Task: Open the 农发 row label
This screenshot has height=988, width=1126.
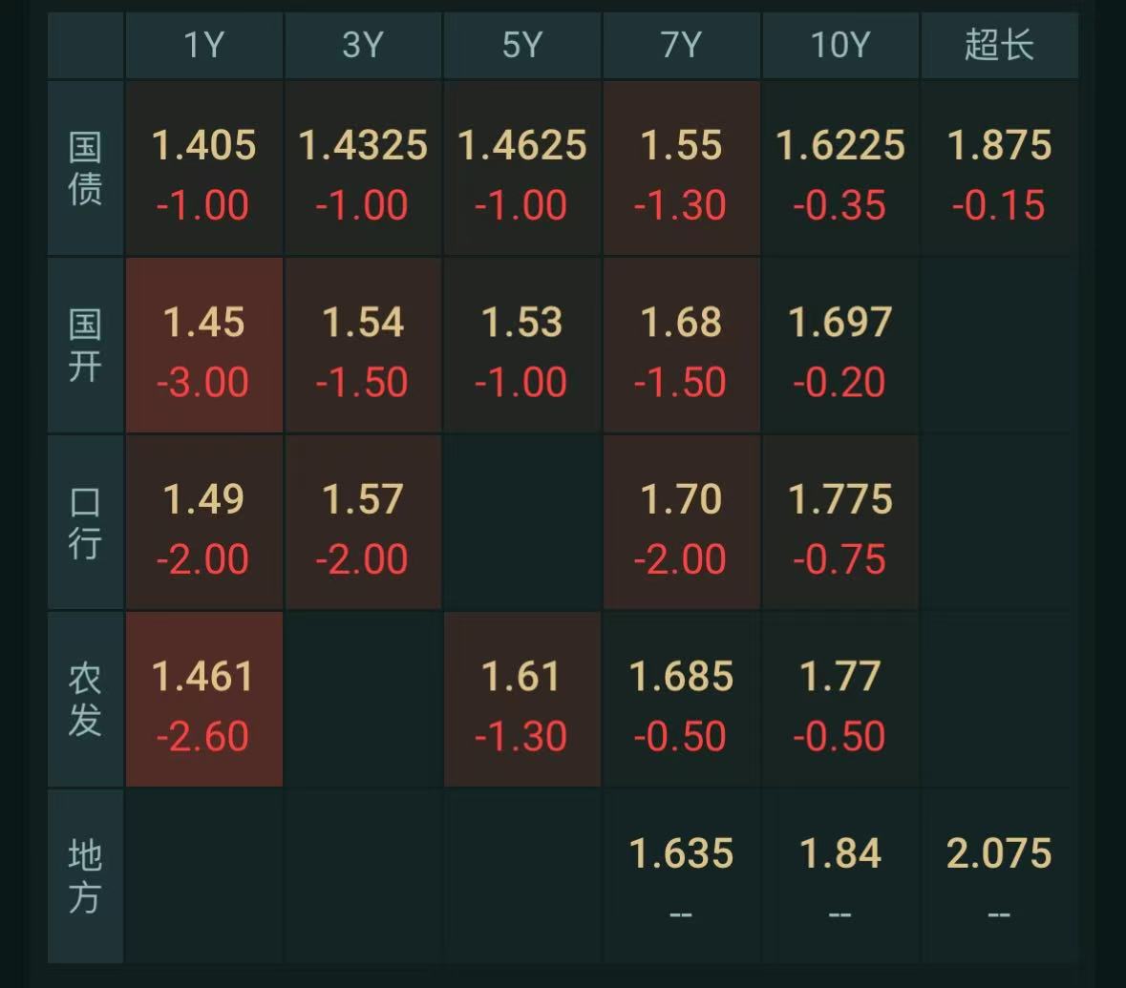Action: click(x=85, y=700)
